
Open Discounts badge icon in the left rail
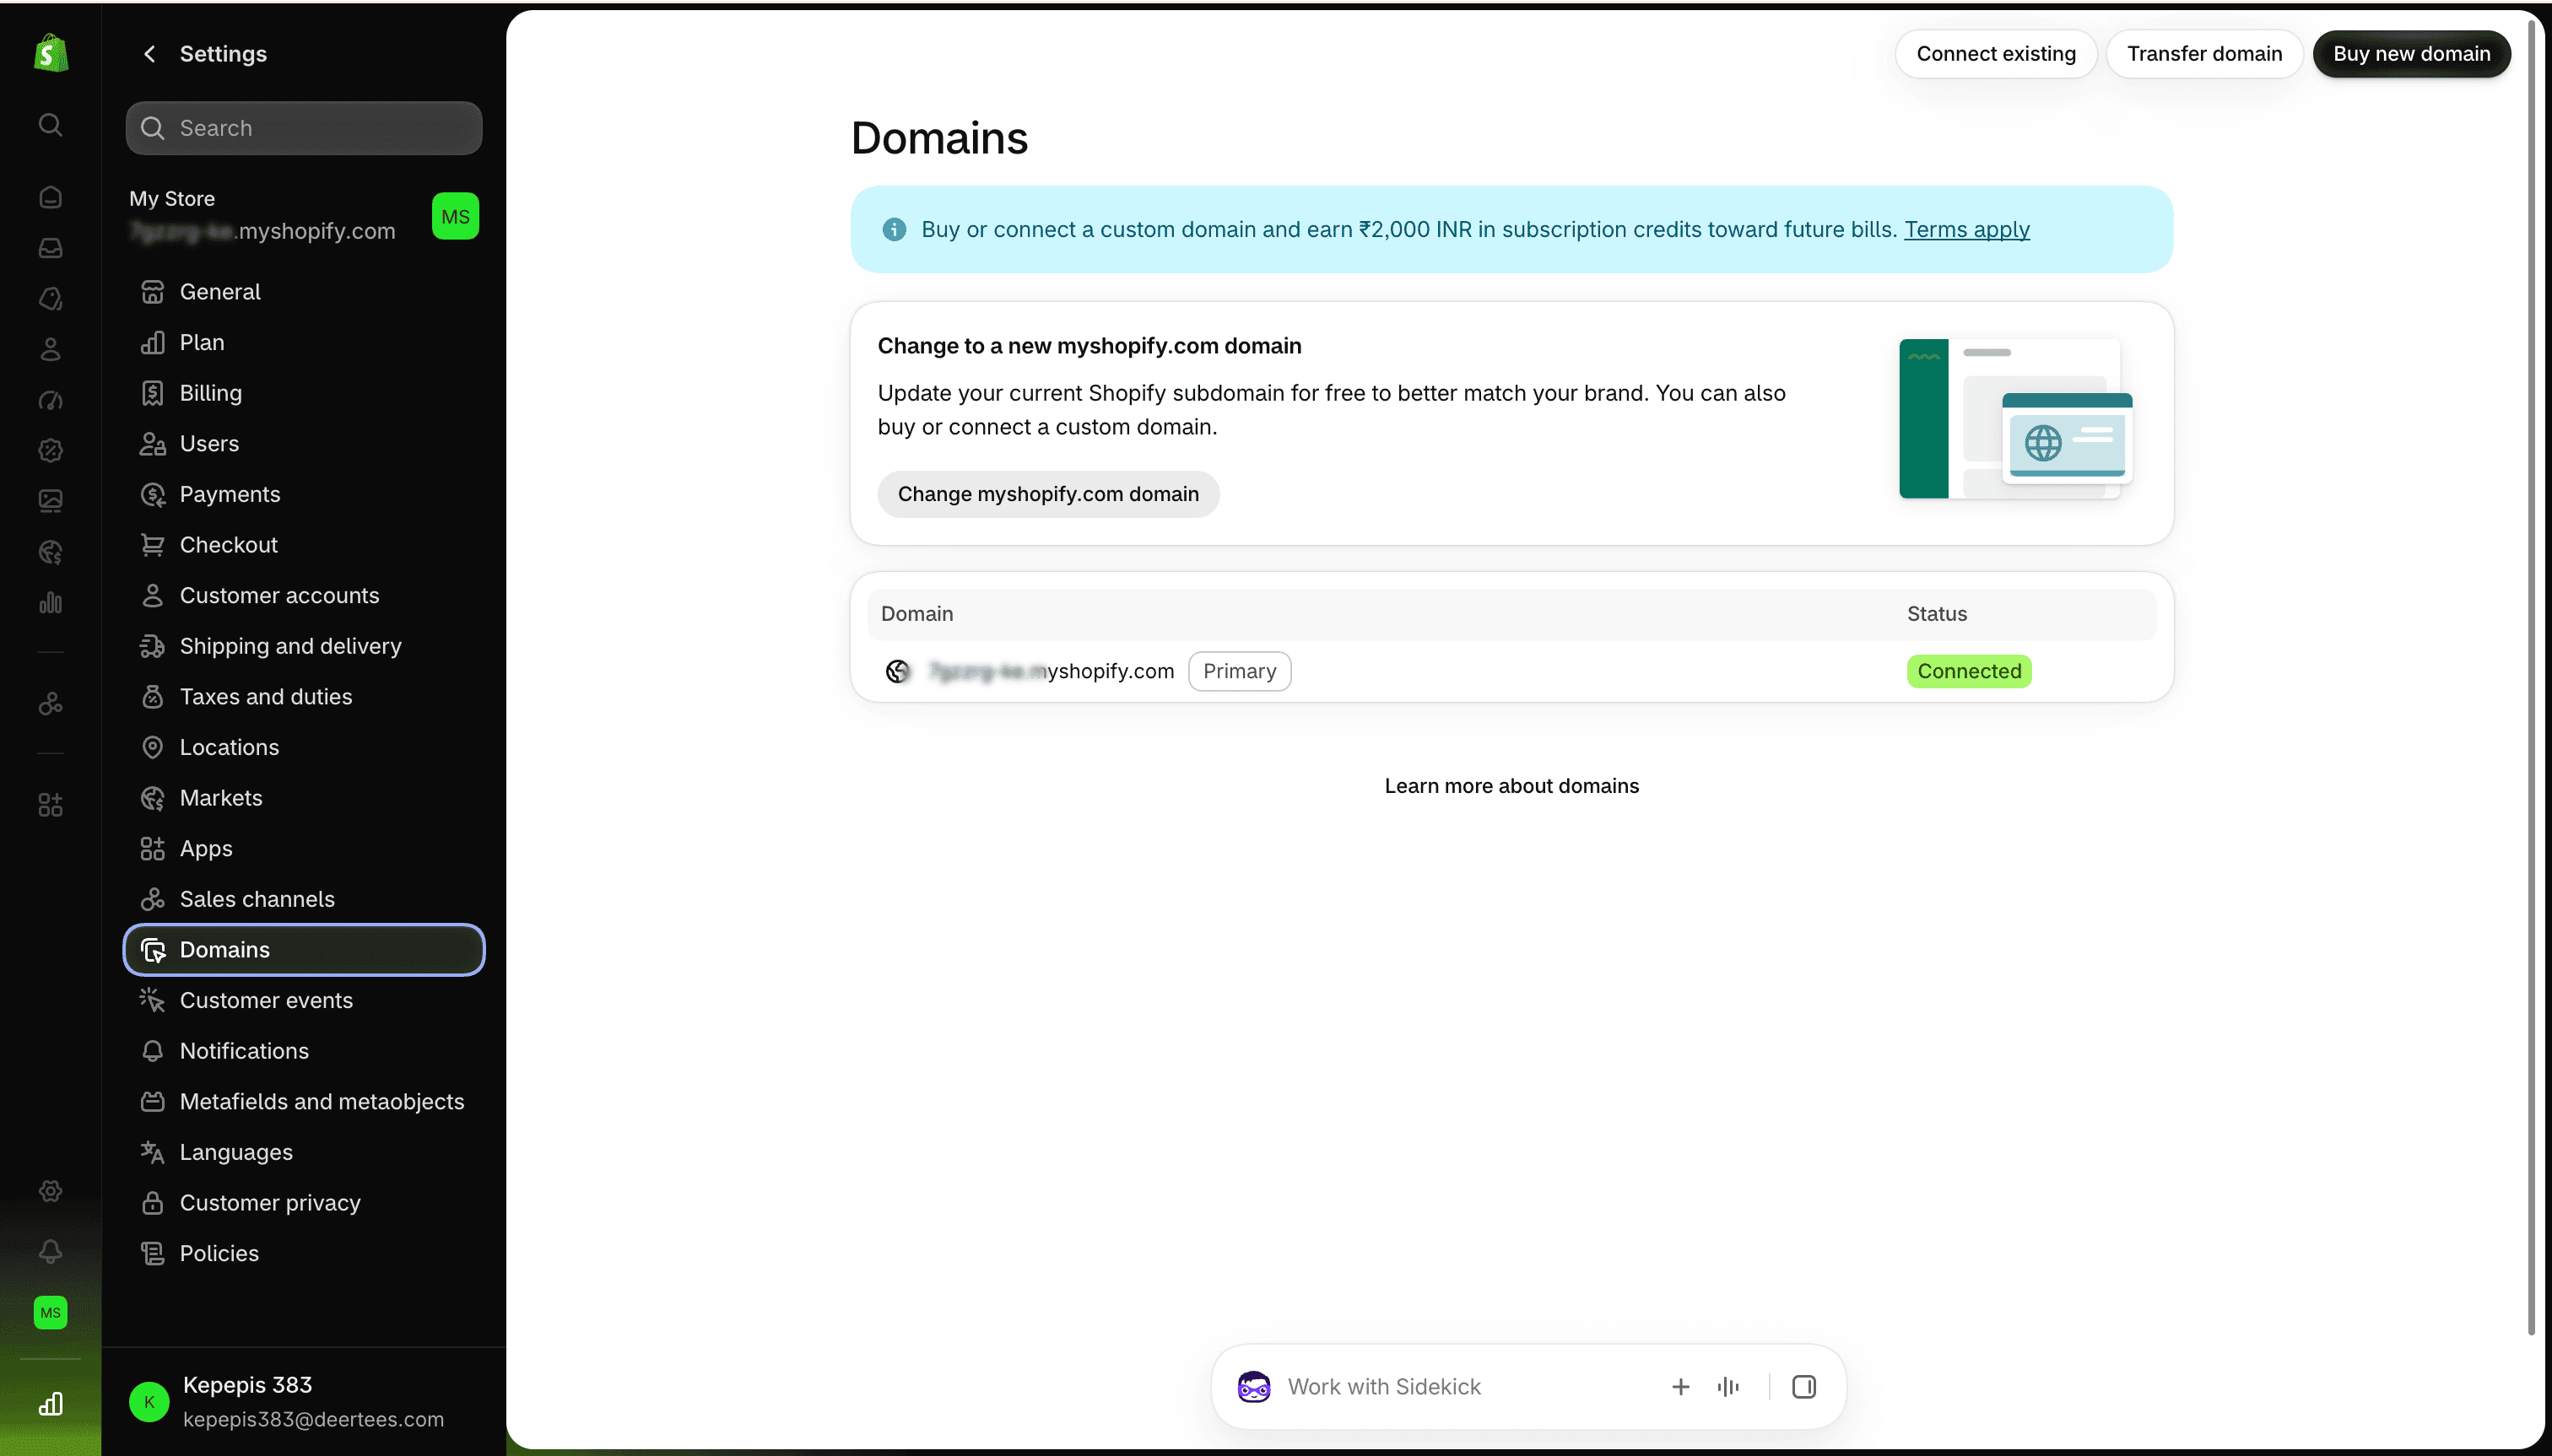coord(50,450)
